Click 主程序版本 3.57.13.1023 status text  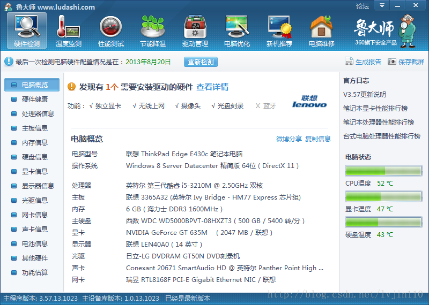tap(40, 299)
